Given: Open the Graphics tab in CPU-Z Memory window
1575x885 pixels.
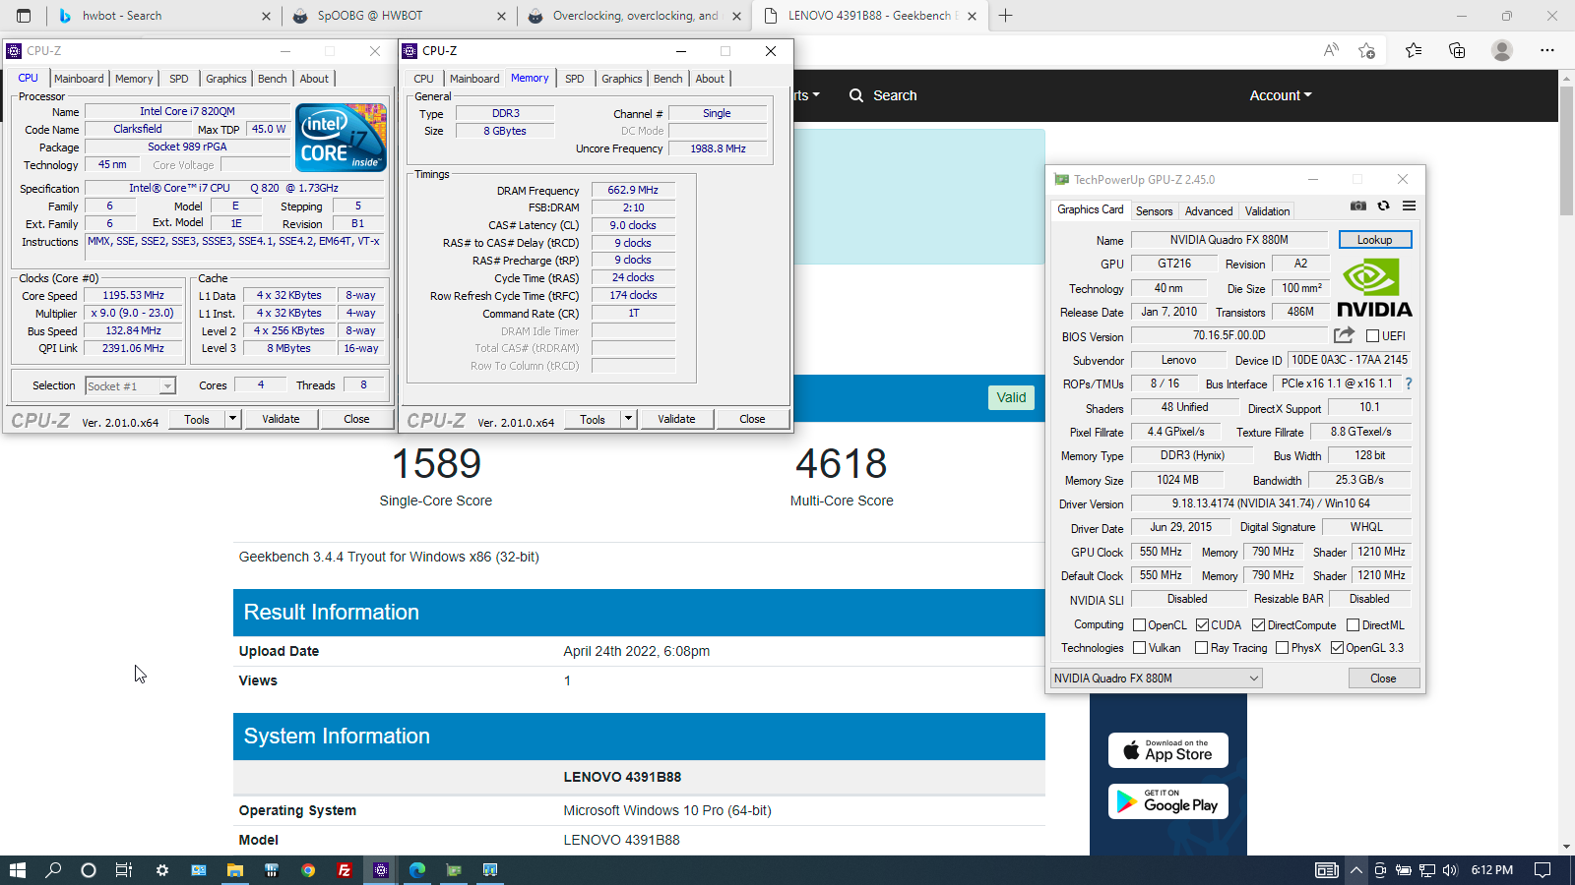Looking at the screenshot, I should (x=621, y=79).
